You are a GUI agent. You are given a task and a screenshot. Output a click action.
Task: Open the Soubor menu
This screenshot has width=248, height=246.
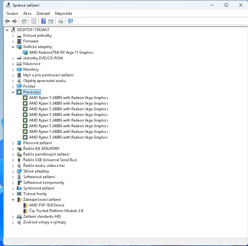(12, 14)
